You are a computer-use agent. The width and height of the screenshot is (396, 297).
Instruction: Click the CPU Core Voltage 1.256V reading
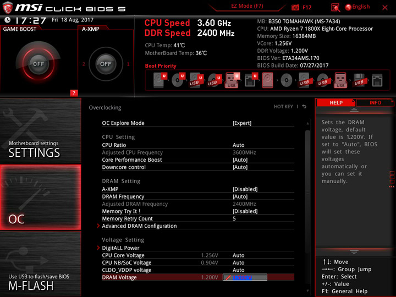(x=210, y=255)
